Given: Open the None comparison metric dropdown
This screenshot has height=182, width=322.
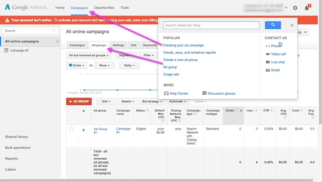Looking at the screenshot, I should 104,65.
